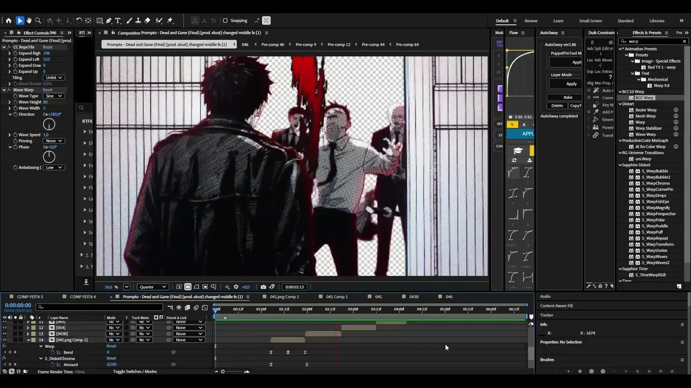Select the Pen tool
The height and width of the screenshot is (388, 691).
tap(109, 20)
